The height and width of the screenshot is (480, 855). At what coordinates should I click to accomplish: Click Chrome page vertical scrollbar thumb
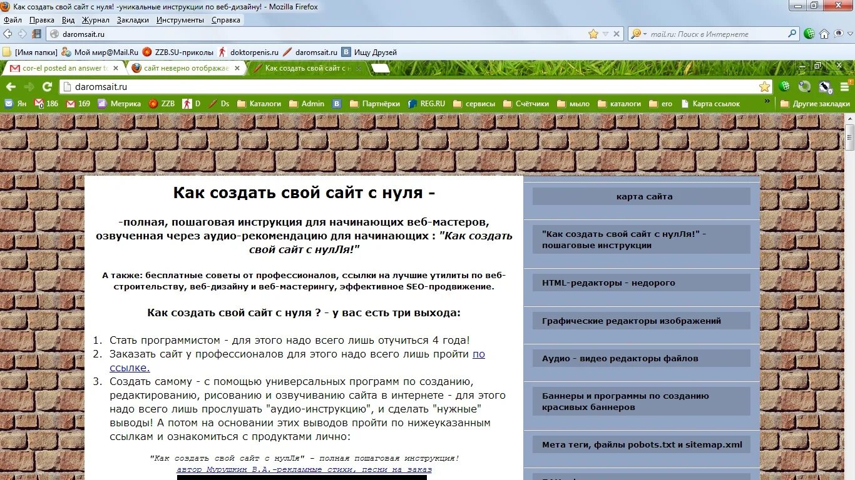pos(849,137)
